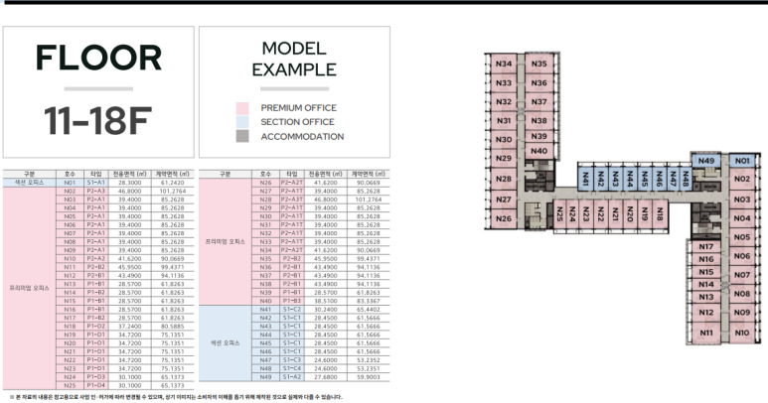The height and width of the screenshot is (403, 768).
Task: Click the N26 cell in the right table
Action: 265,183
